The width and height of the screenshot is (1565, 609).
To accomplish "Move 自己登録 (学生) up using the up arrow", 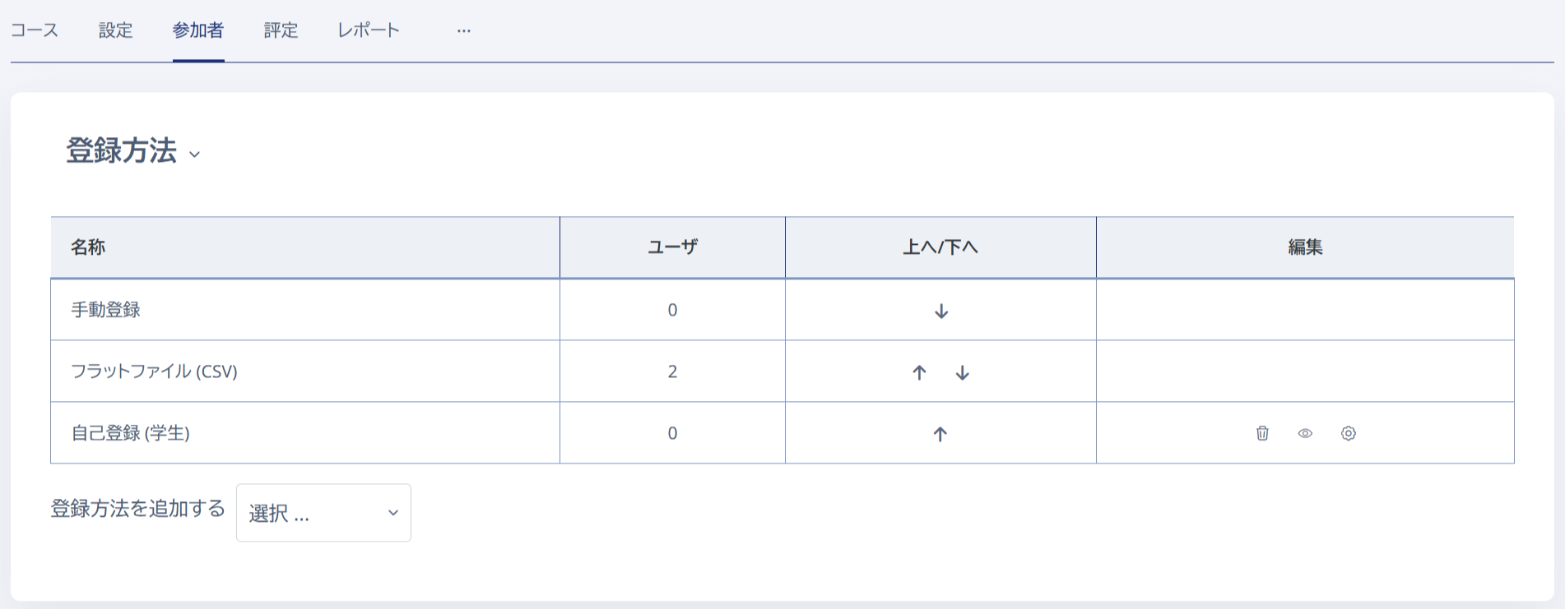I will pyautogui.click(x=940, y=433).
